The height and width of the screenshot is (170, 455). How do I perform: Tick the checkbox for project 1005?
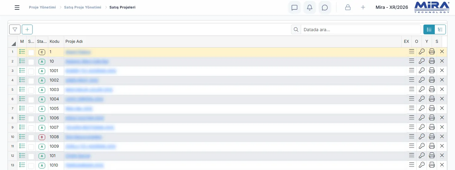pyautogui.click(x=31, y=109)
